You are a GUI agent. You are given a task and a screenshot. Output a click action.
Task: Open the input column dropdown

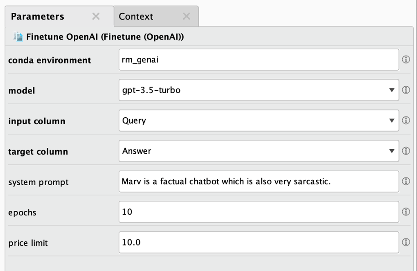point(393,120)
